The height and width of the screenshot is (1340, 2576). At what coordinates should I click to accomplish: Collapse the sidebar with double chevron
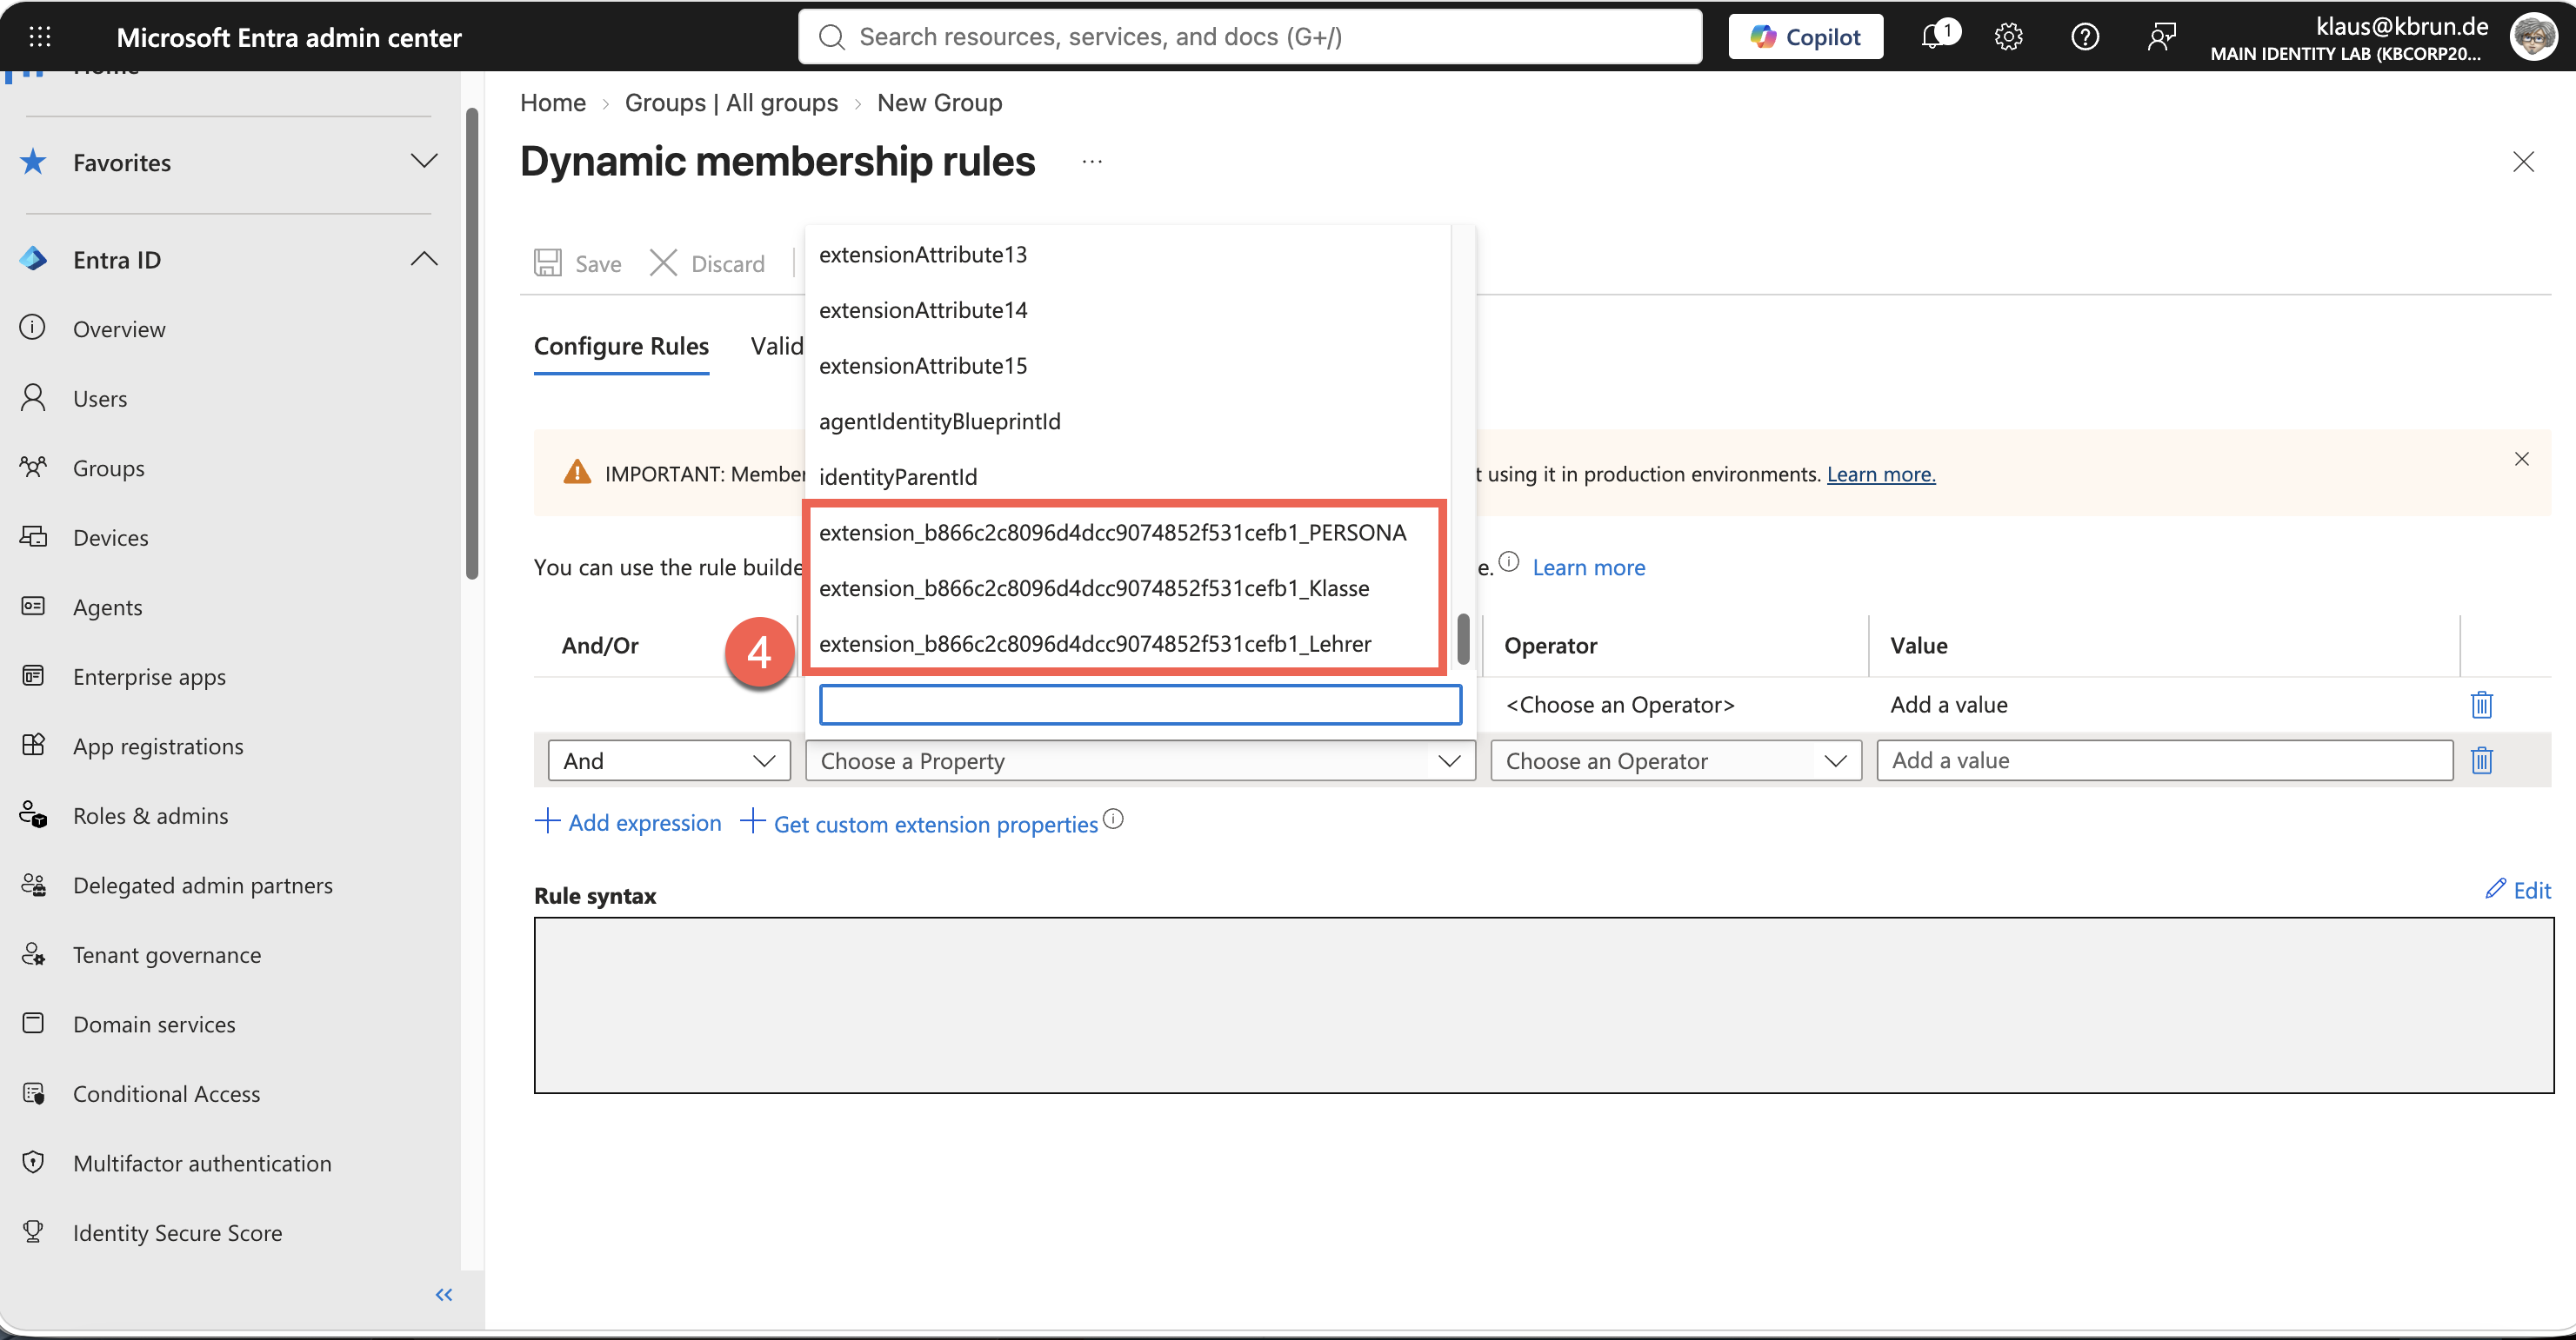(x=444, y=1295)
